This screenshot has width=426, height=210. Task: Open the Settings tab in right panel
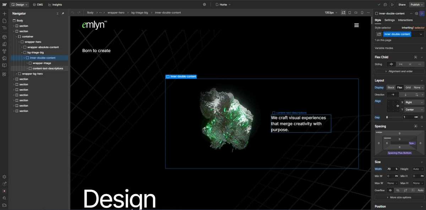tap(389, 20)
